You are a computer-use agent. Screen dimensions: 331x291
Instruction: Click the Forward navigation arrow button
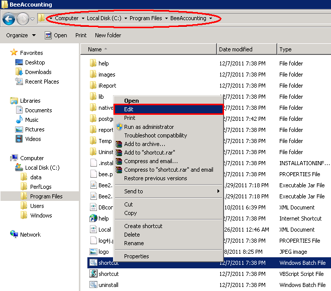[23, 19]
